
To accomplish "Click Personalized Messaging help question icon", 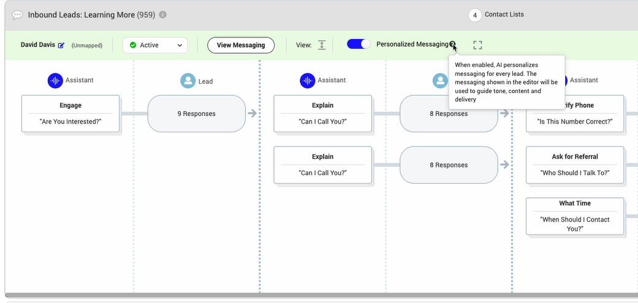I will click(x=452, y=45).
